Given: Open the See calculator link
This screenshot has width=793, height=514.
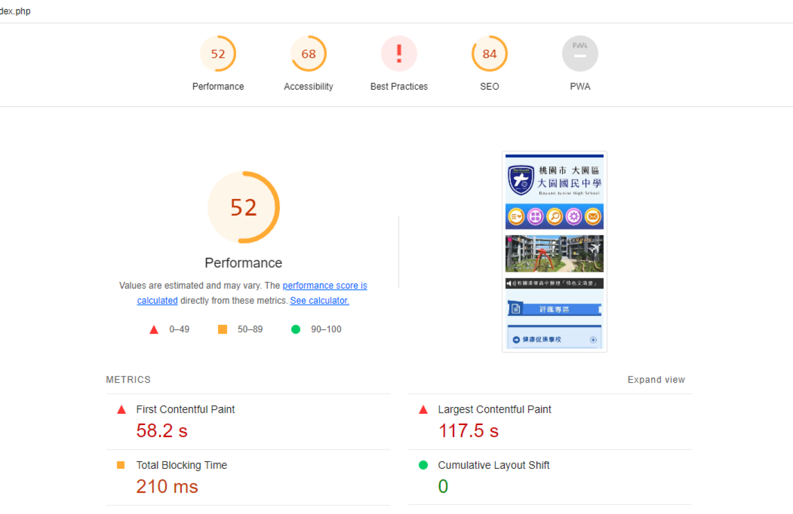Looking at the screenshot, I should coord(319,301).
